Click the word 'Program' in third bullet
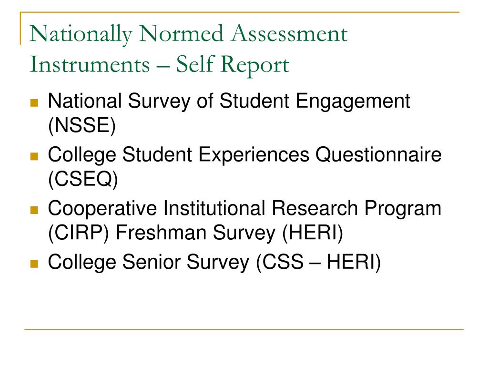Image resolution: width=488 pixels, height=366 pixels. point(403,209)
